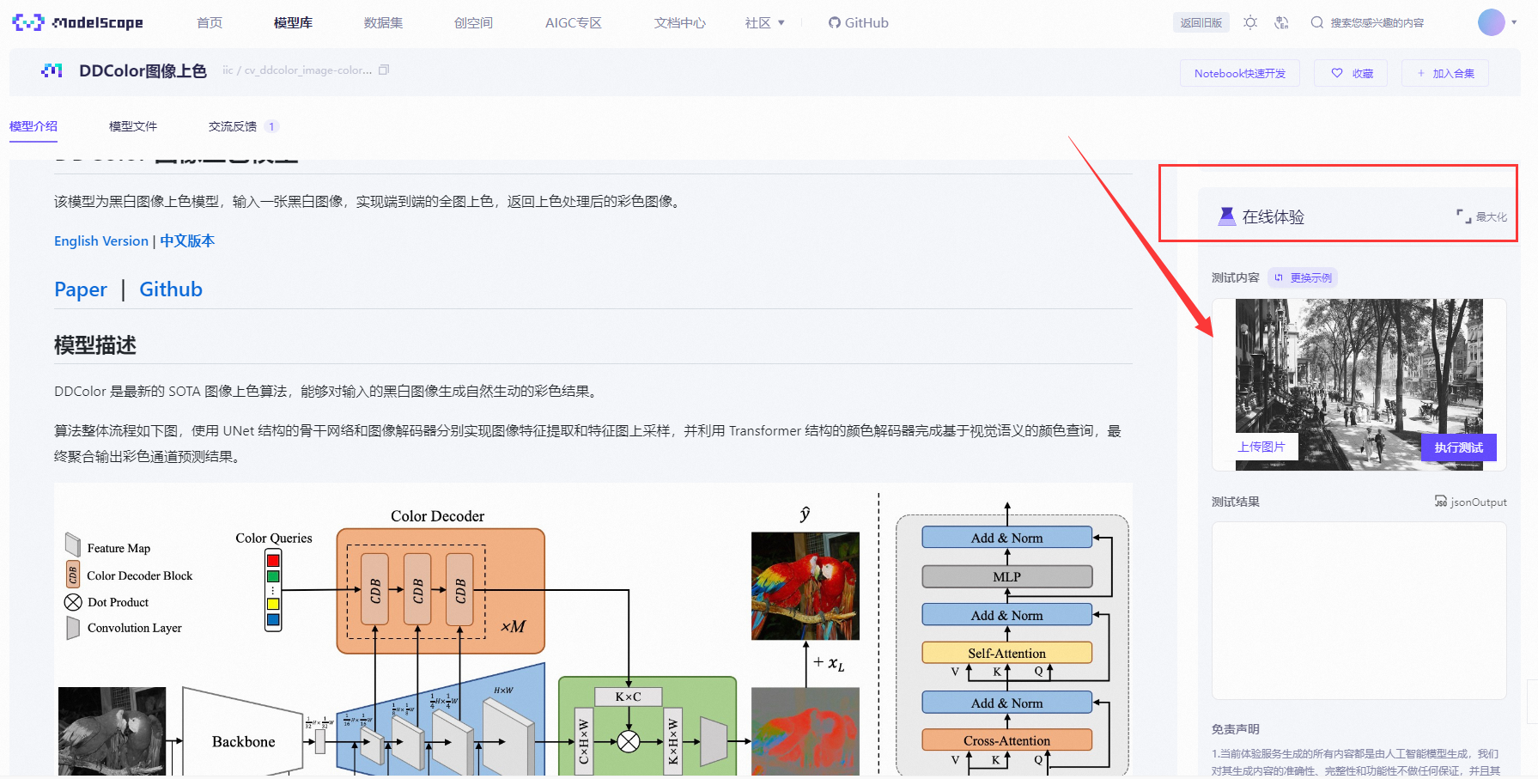The height and width of the screenshot is (779, 1538).
Task: Click the 测试结果 label
Action: 1236,502
